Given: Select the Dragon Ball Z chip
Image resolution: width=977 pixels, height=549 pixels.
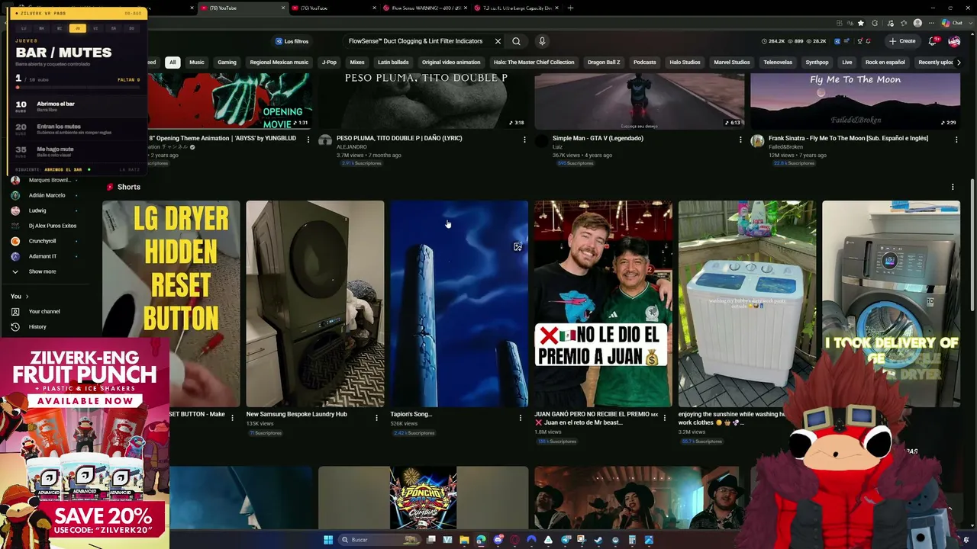Looking at the screenshot, I should tap(604, 63).
